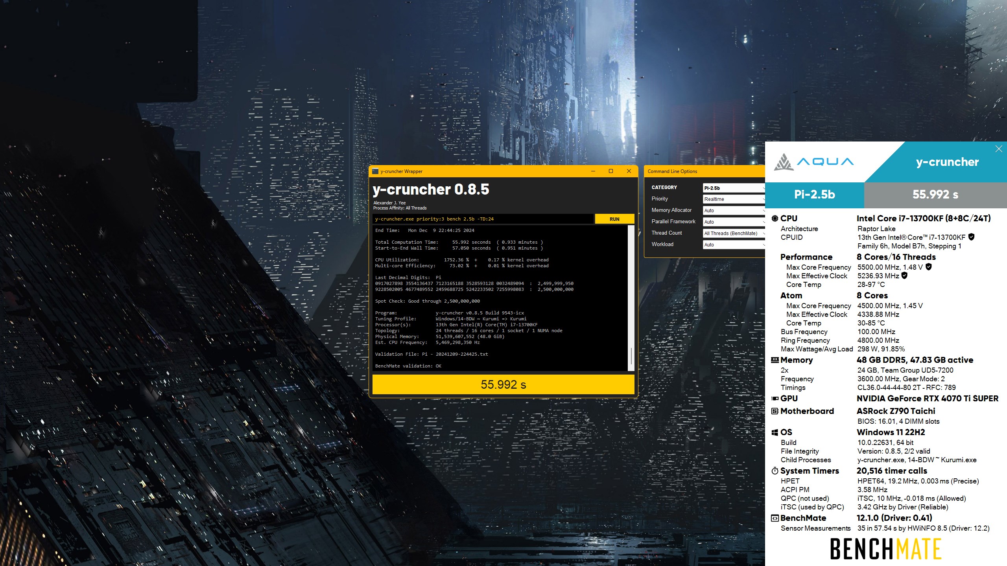Click the AQUA logo in result header
The width and height of the screenshot is (1007, 566).
coord(813,162)
